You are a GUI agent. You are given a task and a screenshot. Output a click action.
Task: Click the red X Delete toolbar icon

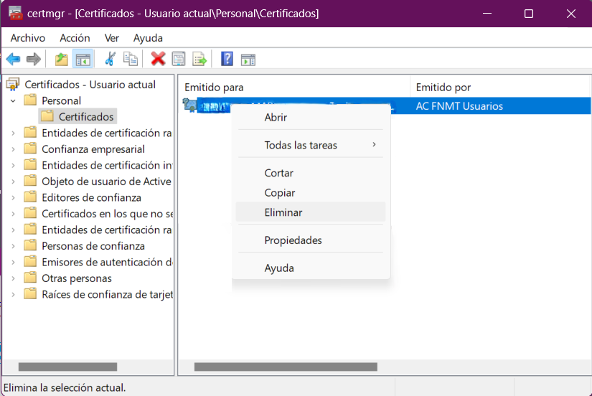point(158,59)
